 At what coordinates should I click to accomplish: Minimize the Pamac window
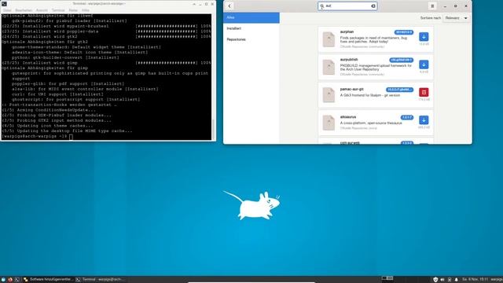pos(445,6)
